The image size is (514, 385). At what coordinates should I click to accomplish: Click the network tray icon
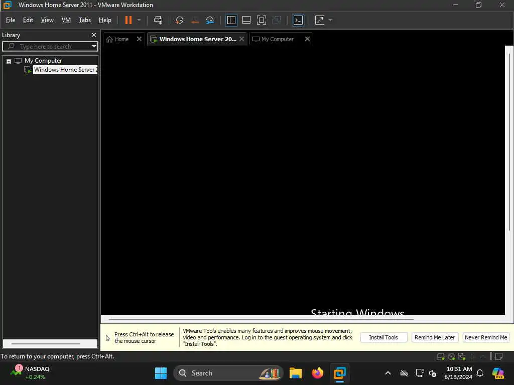click(x=420, y=373)
